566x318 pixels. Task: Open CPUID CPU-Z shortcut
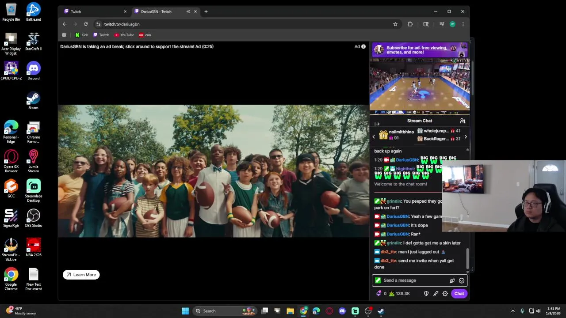(x=11, y=71)
